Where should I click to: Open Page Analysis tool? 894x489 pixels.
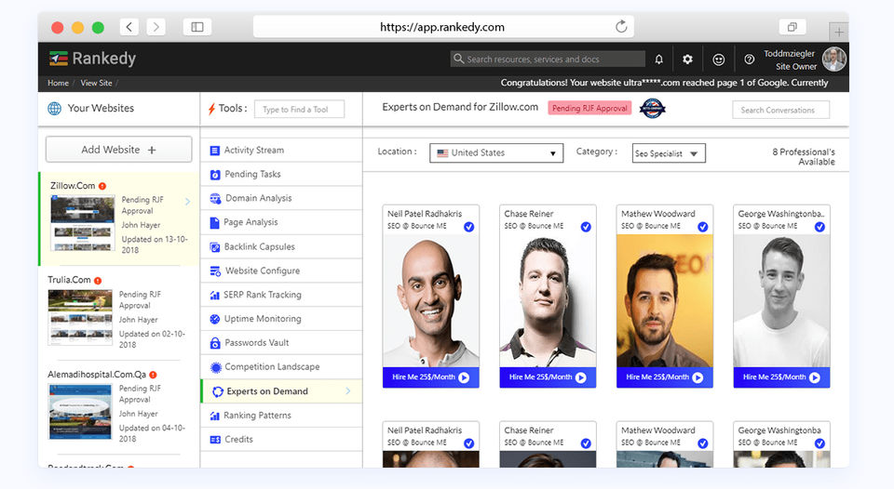click(281, 222)
